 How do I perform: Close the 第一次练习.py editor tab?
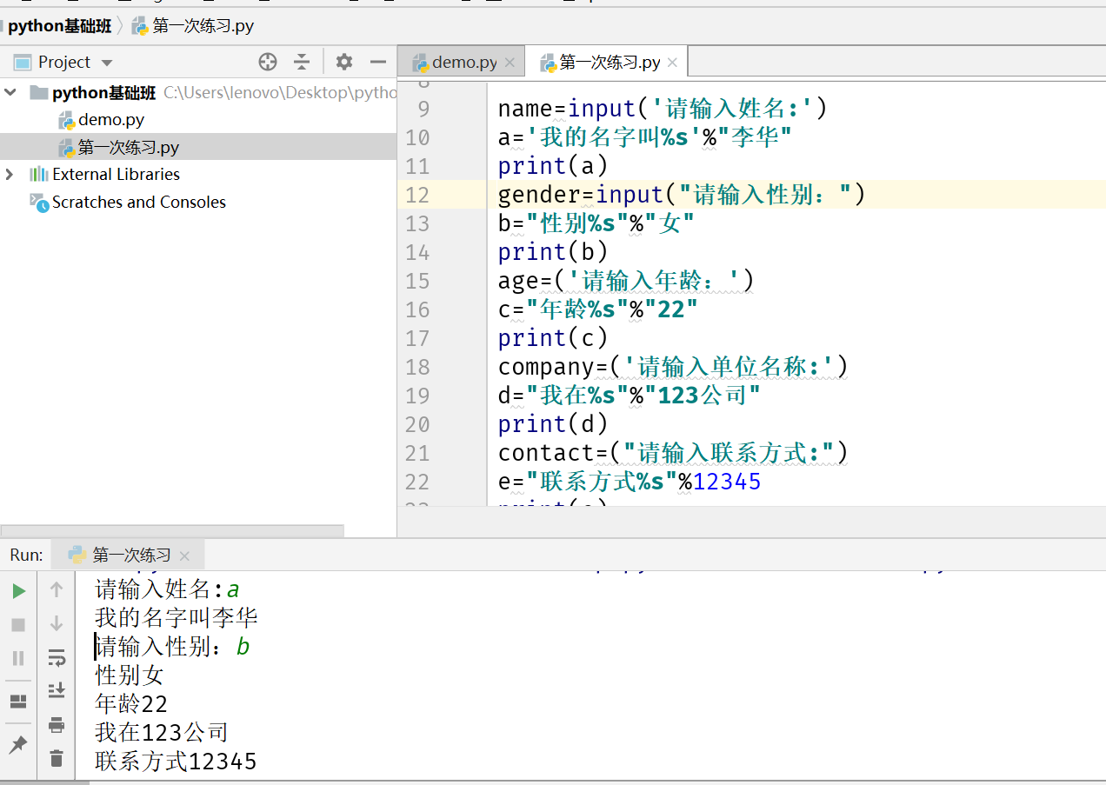(674, 63)
